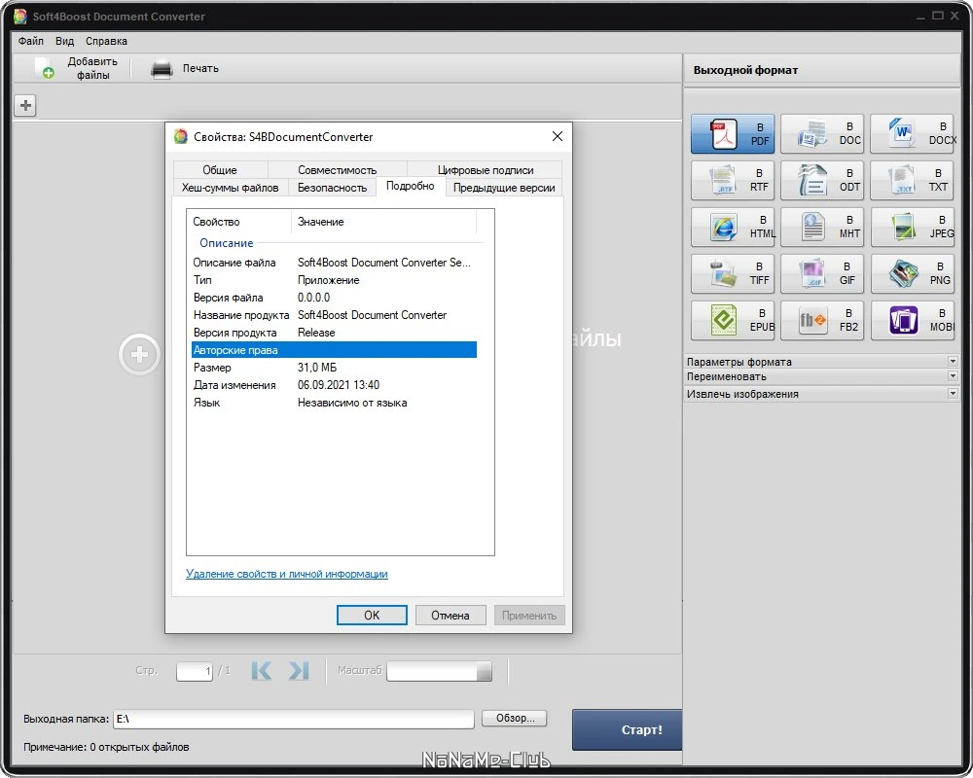
Task: Click the Отмена button
Action: [450, 615]
